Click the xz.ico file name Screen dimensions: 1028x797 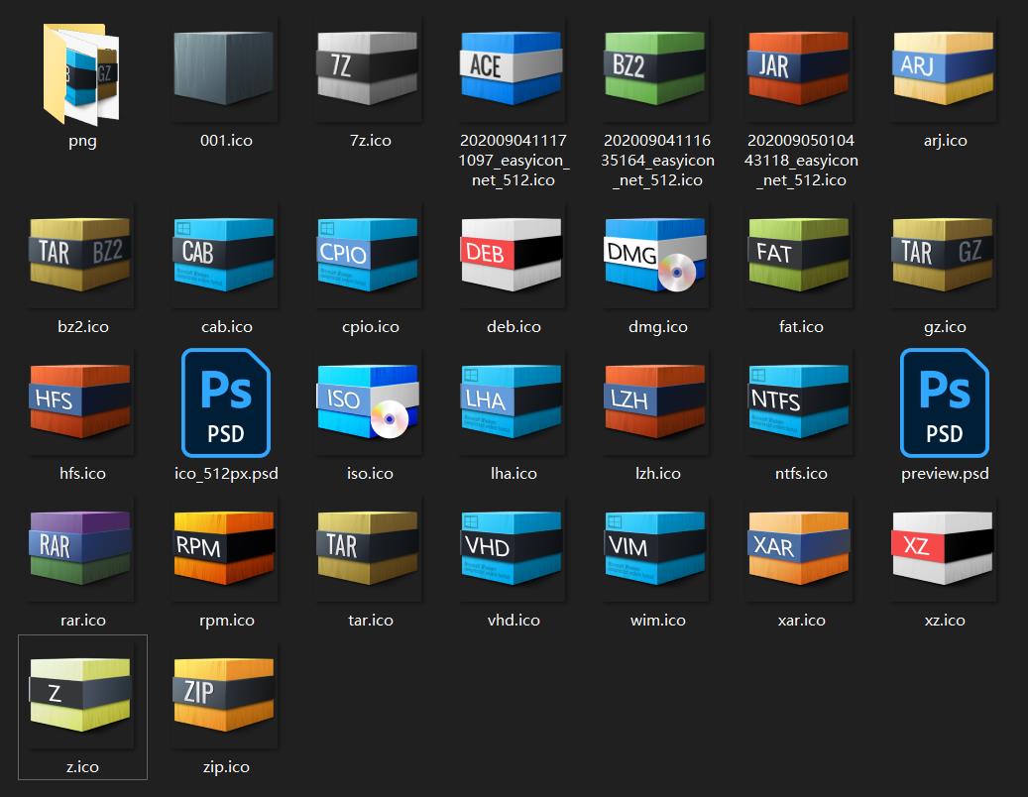[x=945, y=620]
